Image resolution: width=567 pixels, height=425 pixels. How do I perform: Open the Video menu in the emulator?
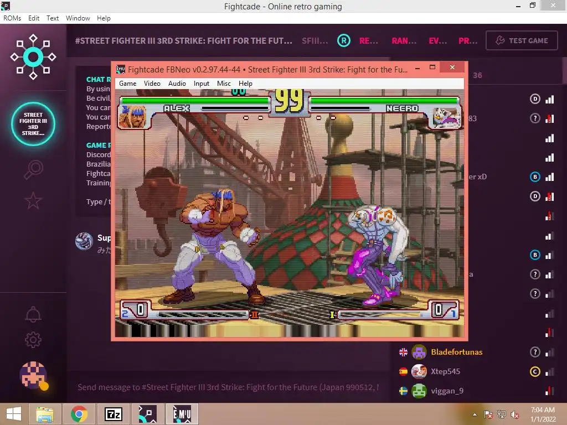coord(152,84)
